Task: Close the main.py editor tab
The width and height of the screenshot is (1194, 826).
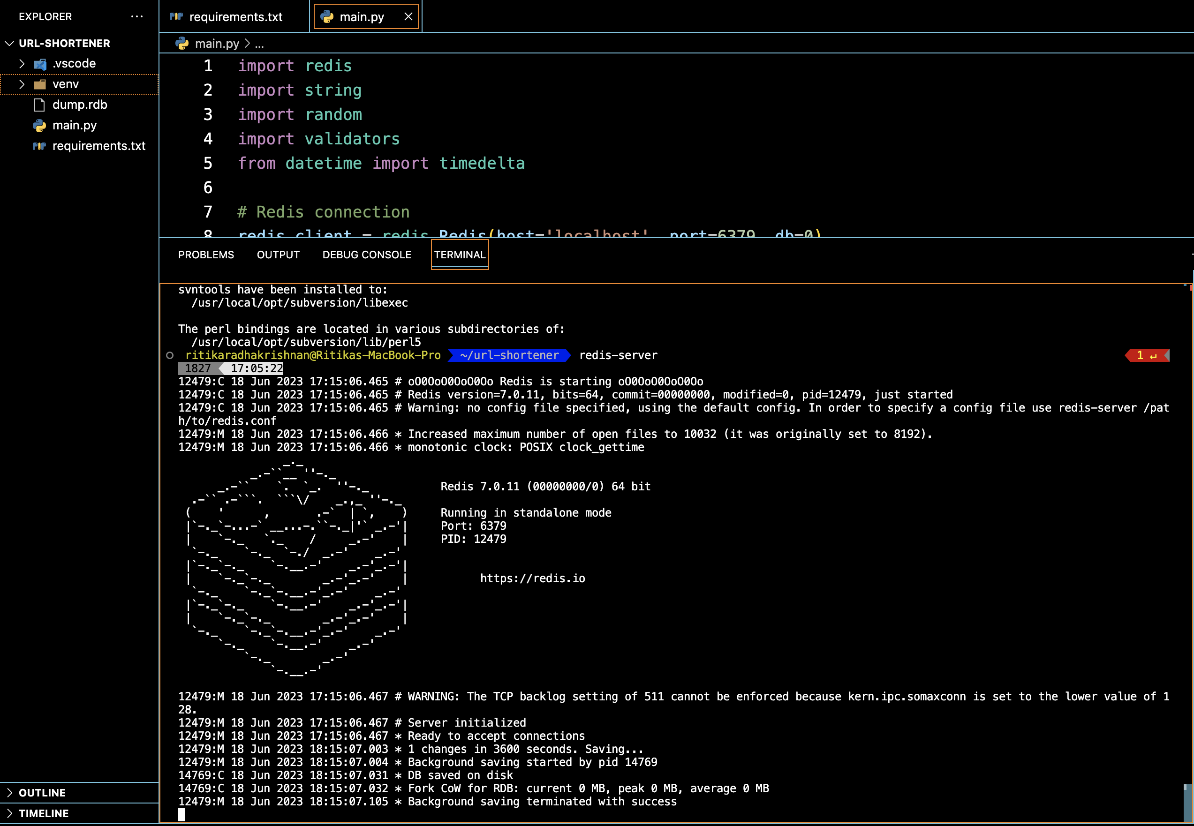Action: point(408,16)
